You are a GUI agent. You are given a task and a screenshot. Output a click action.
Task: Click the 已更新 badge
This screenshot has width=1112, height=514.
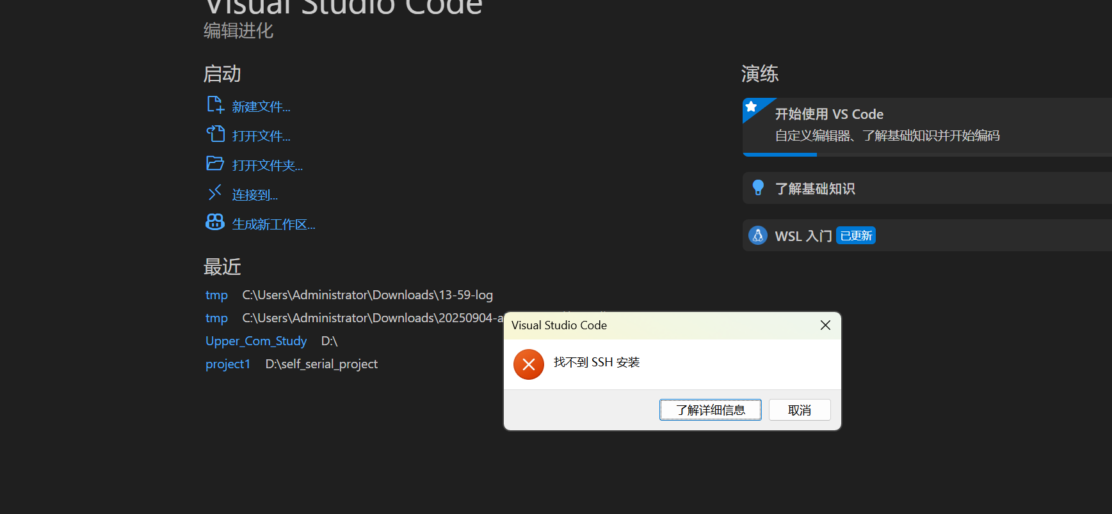[x=856, y=235]
